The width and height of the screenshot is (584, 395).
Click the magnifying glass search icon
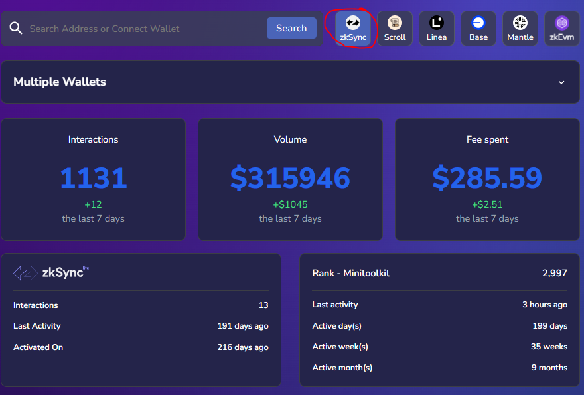click(x=16, y=28)
